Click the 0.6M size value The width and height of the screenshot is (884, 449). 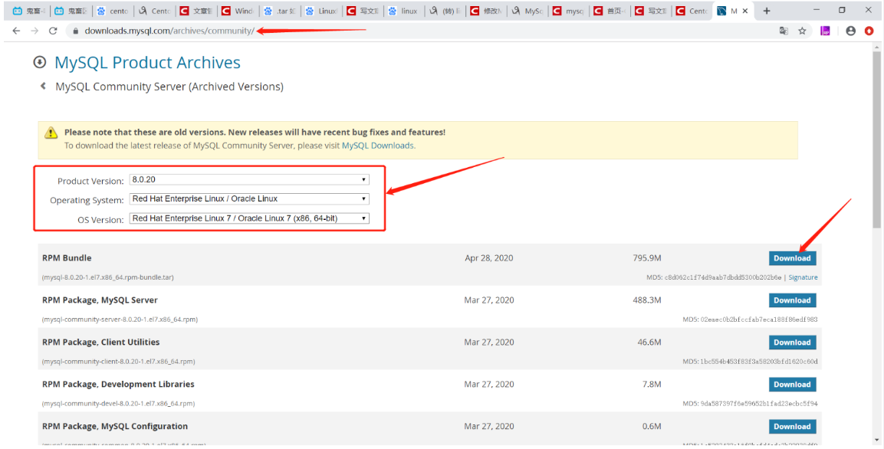click(652, 427)
